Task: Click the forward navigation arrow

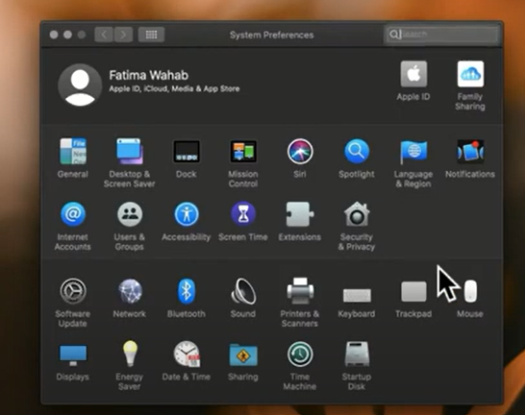Action: coord(123,35)
